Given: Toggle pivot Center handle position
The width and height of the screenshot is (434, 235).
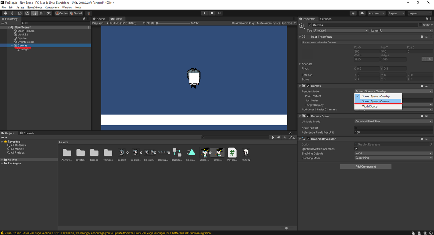Looking at the screenshot, I should 61,13.
